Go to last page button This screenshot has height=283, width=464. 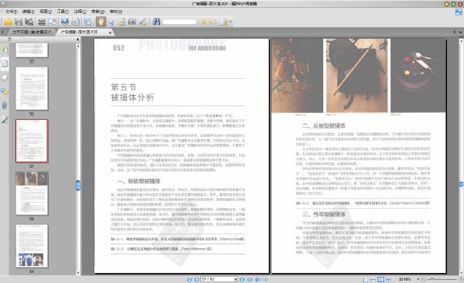click(x=250, y=279)
